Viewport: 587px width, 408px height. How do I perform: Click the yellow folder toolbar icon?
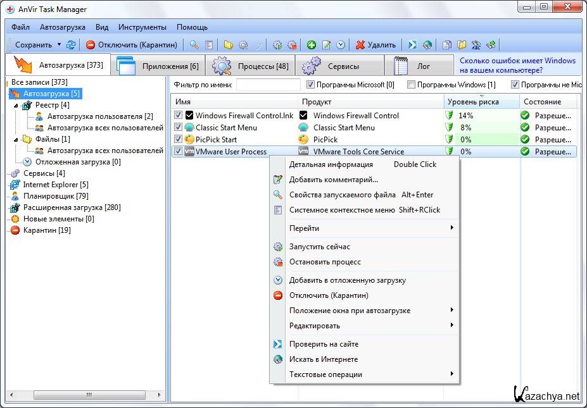point(228,45)
